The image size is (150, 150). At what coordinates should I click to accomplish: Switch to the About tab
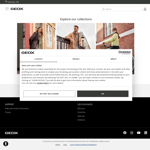click(113, 59)
